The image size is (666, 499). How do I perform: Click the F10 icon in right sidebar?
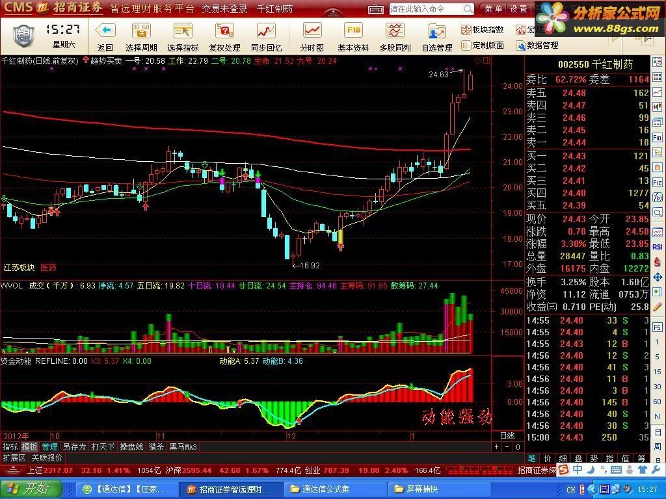657,138
